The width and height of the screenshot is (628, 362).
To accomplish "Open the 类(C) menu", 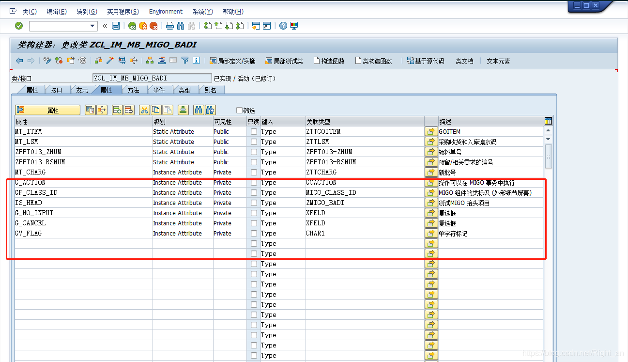I will pos(29,12).
